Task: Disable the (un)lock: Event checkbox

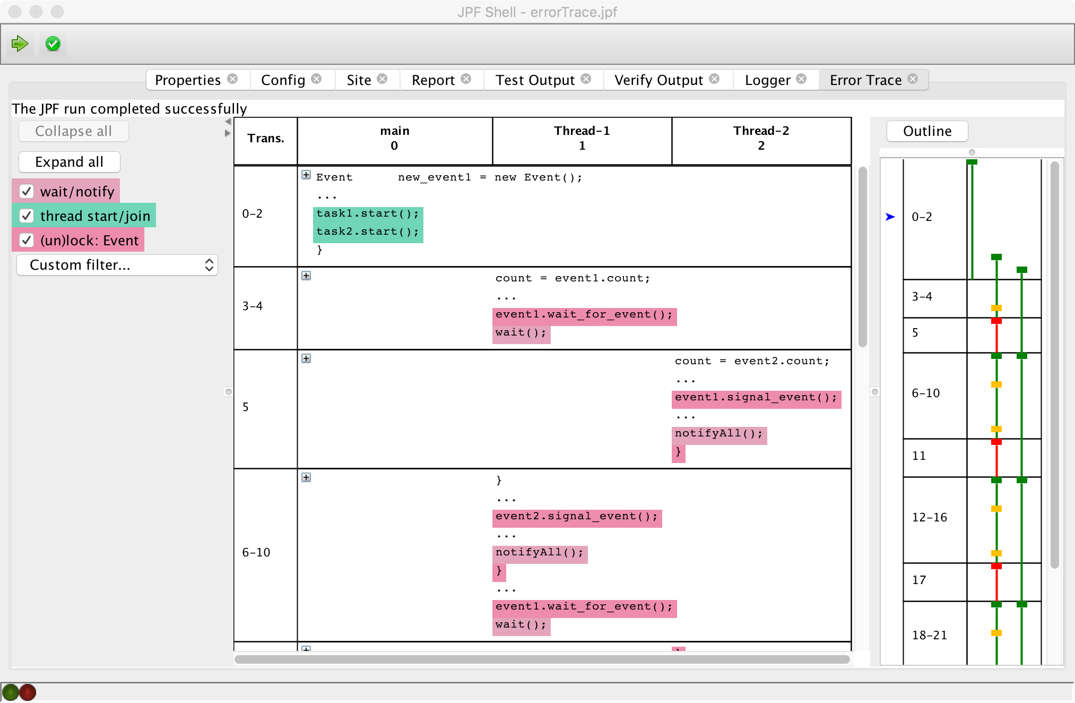Action: coord(27,240)
